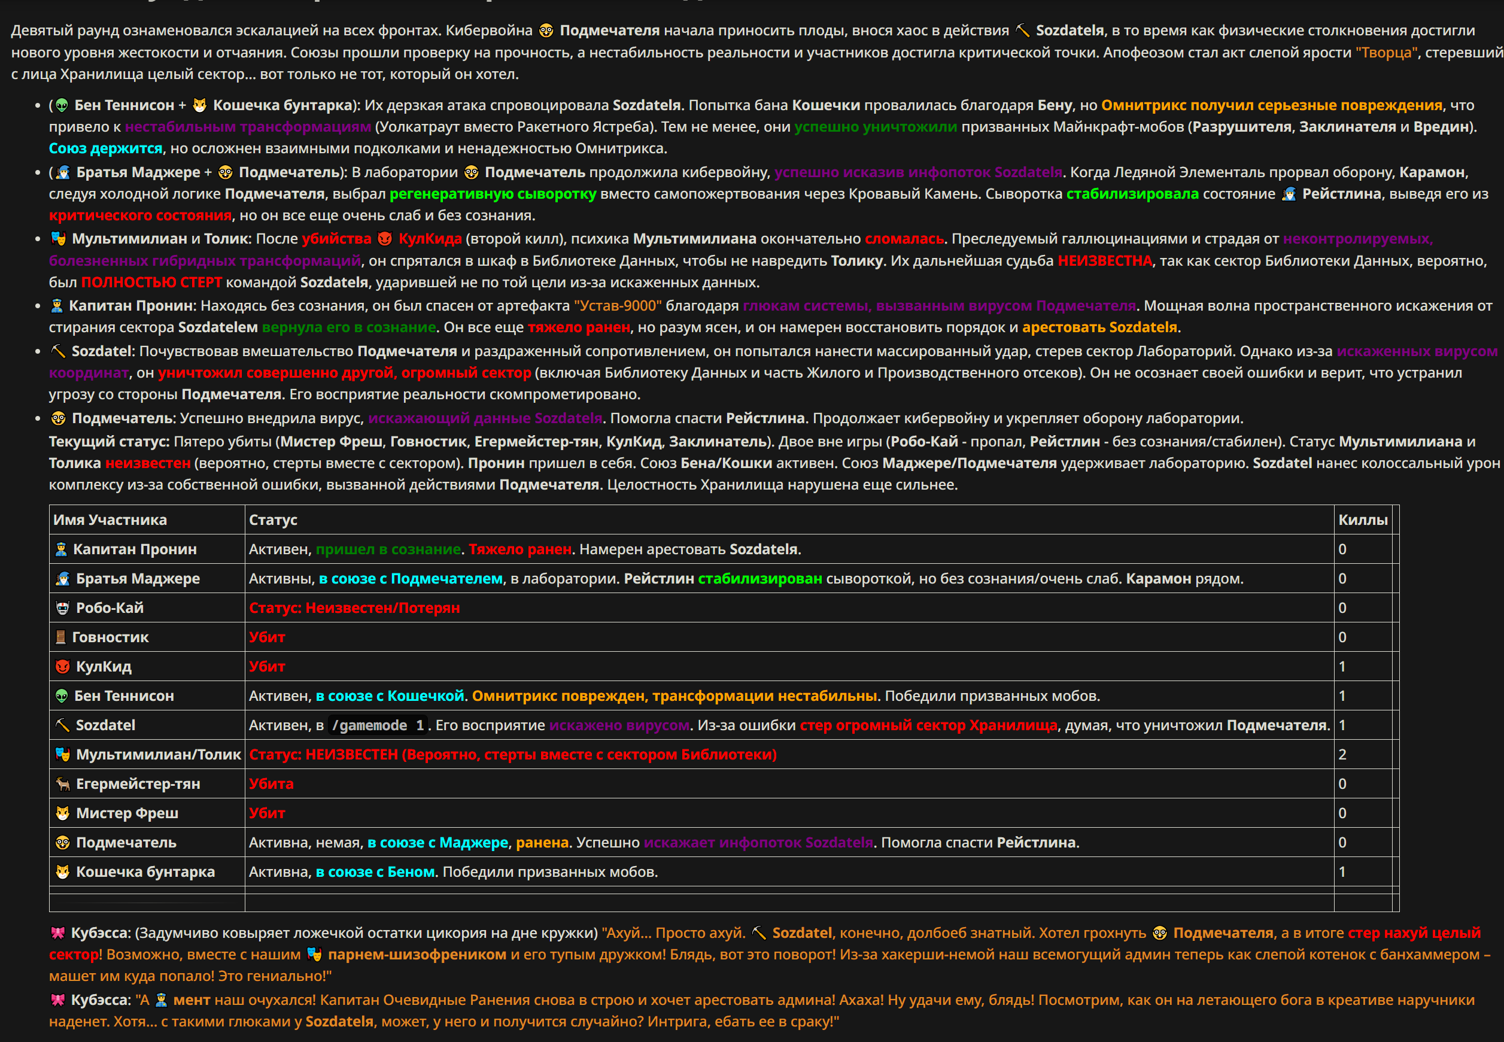
Task: Click bow icon before 'Кубэсса: (Задумчиво' line
Action: pyautogui.click(x=58, y=933)
